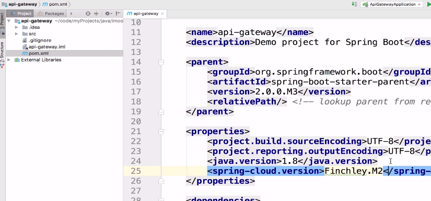Click the relativePath tag on line 18
Image resolution: width=431 pixels, height=201 pixels.
247,102
